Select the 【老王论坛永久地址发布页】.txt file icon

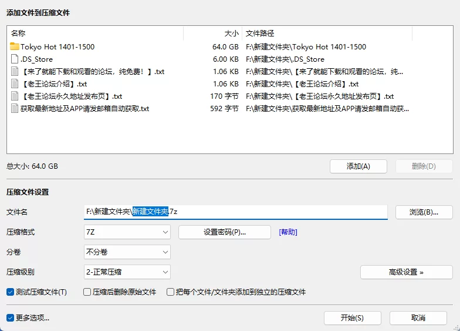pos(14,96)
